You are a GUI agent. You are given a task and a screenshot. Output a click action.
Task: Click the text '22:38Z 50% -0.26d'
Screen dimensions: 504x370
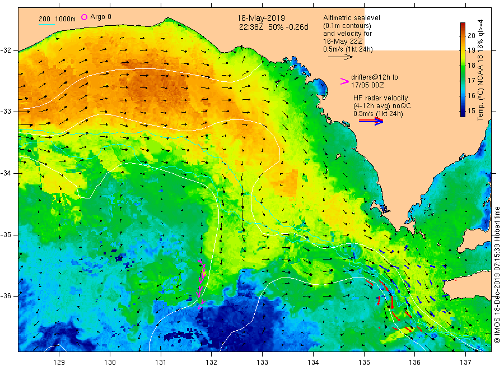pyautogui.click(x=273, y=27)
